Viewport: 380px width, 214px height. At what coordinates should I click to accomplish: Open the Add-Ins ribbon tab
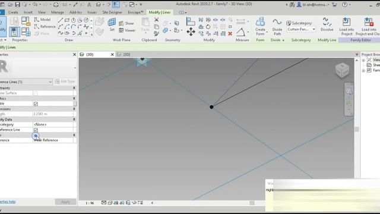pos(75,12)
